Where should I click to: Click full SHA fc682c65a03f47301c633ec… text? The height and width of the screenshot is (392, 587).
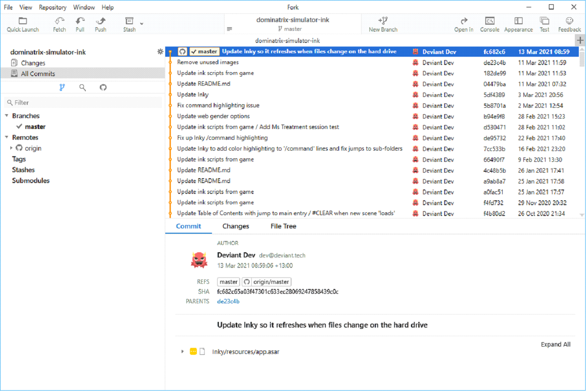pyautogui.click(x=278, y=292)
